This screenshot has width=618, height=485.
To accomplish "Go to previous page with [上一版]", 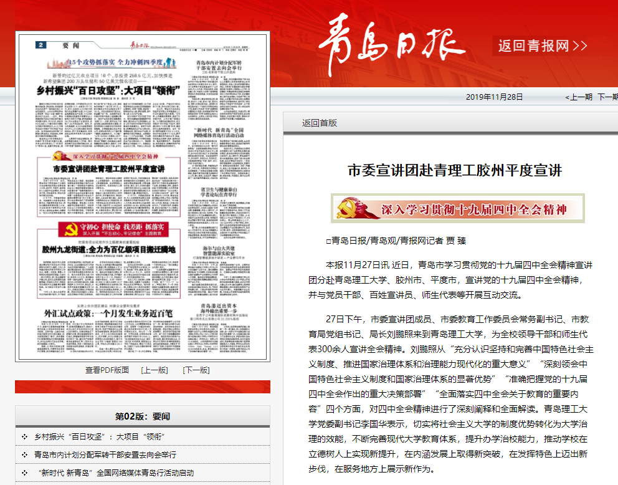I will tap(154, 370).
